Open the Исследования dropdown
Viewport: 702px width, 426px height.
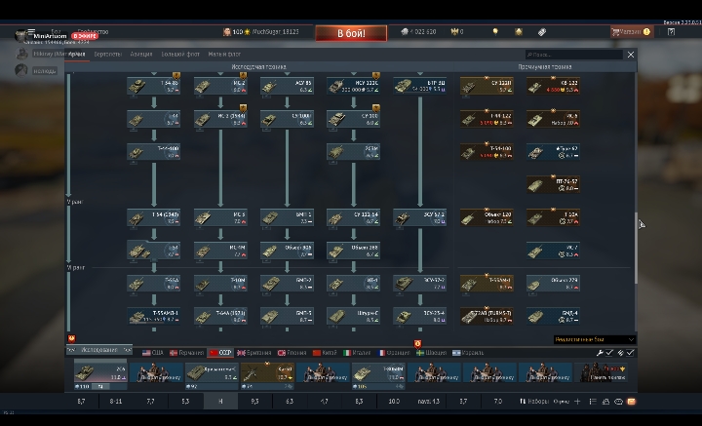(99, 350)
